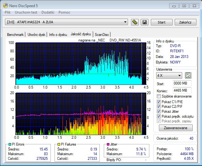Image resolution: width=202 pixels, height=166 pixels.
Task: Open the Uruchom test menu
Action: tap(26, 12)
